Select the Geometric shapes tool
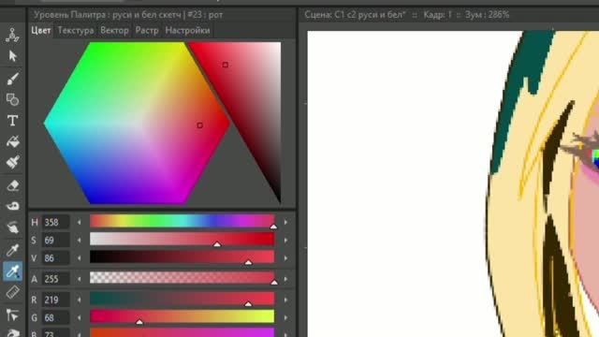The image size is (599, 337). point(12,99)
